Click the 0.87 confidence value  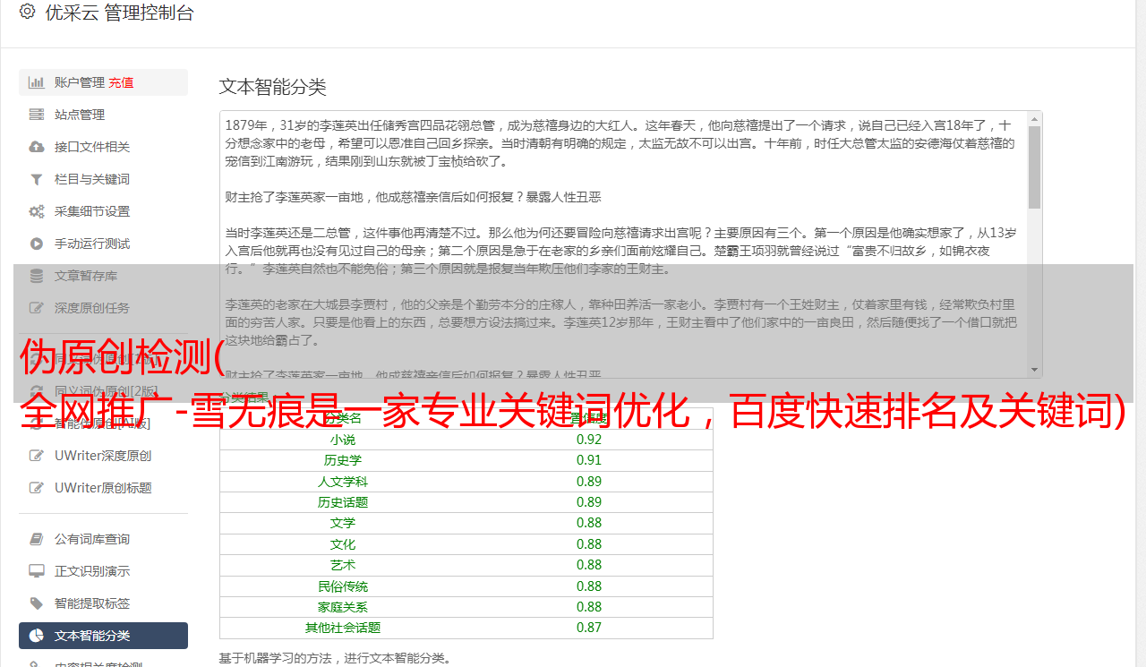589,628
